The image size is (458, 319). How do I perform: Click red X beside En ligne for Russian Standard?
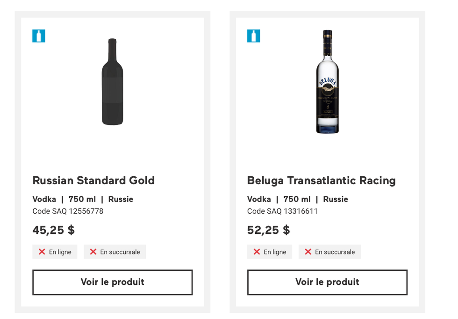[42, 252]
